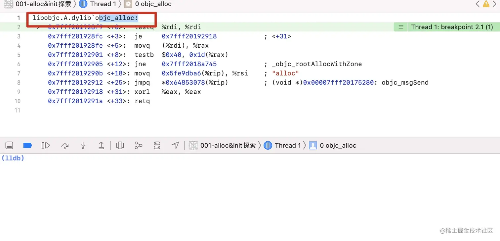Screen dimensions: 500x241
Task: Click the warning triangle in the top jump bar
Action: click(486, 4)
